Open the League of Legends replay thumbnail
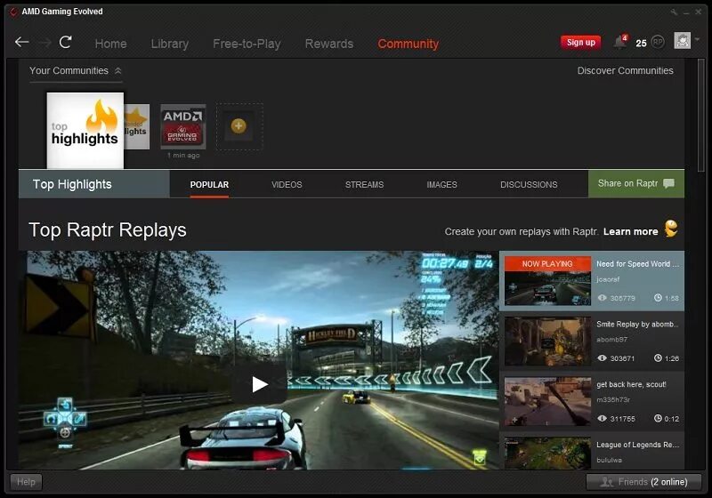Viewport: 712px width, 498px height. pos(547,454)
